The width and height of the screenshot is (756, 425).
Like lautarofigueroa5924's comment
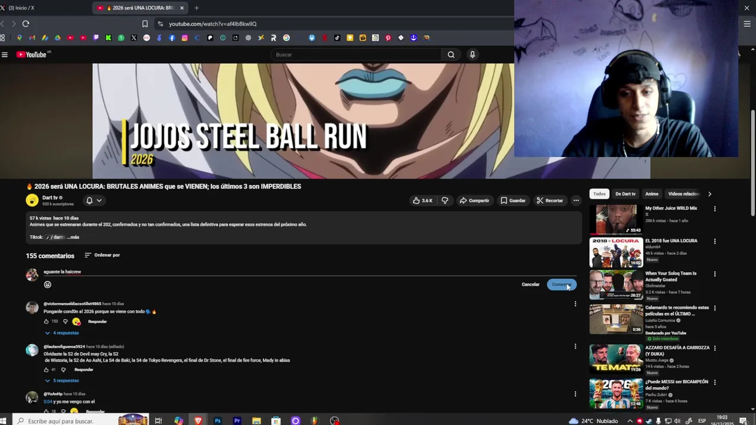pyautogui.click(x=46, y=370)
